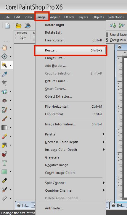
Task: Choose Free Rotate... menu entry
Action: (71, 40)
